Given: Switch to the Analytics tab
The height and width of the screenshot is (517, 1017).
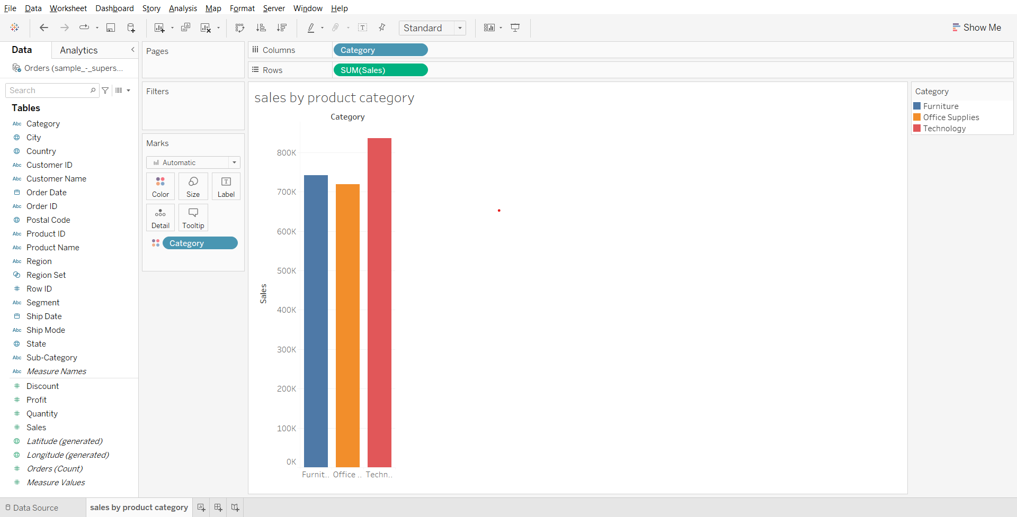Looking at the screenshot, I should (x=78, y=50).
